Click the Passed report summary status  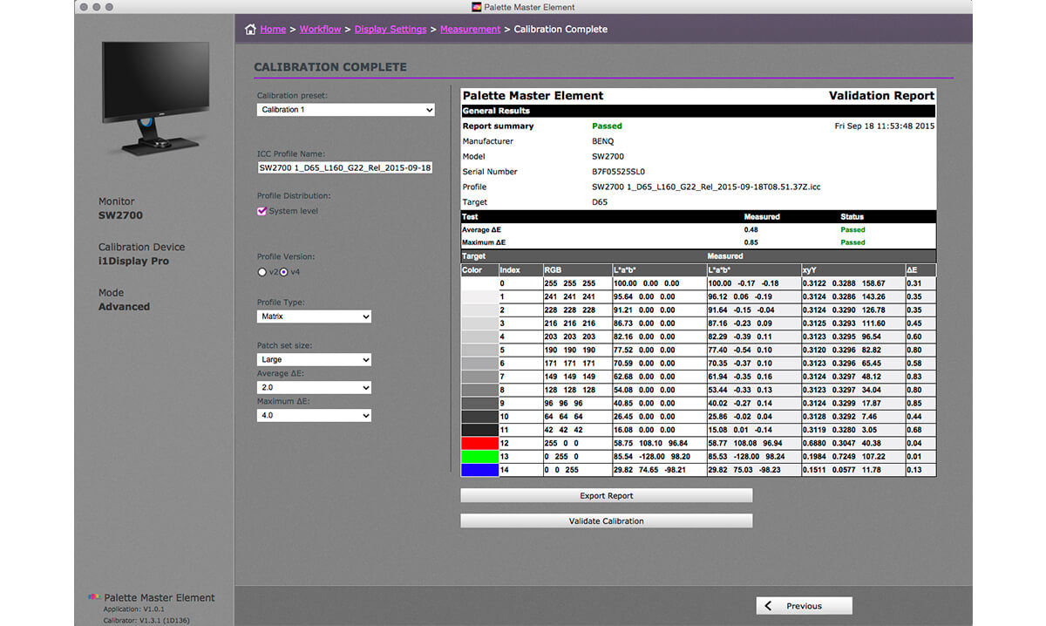pos(607,126)
